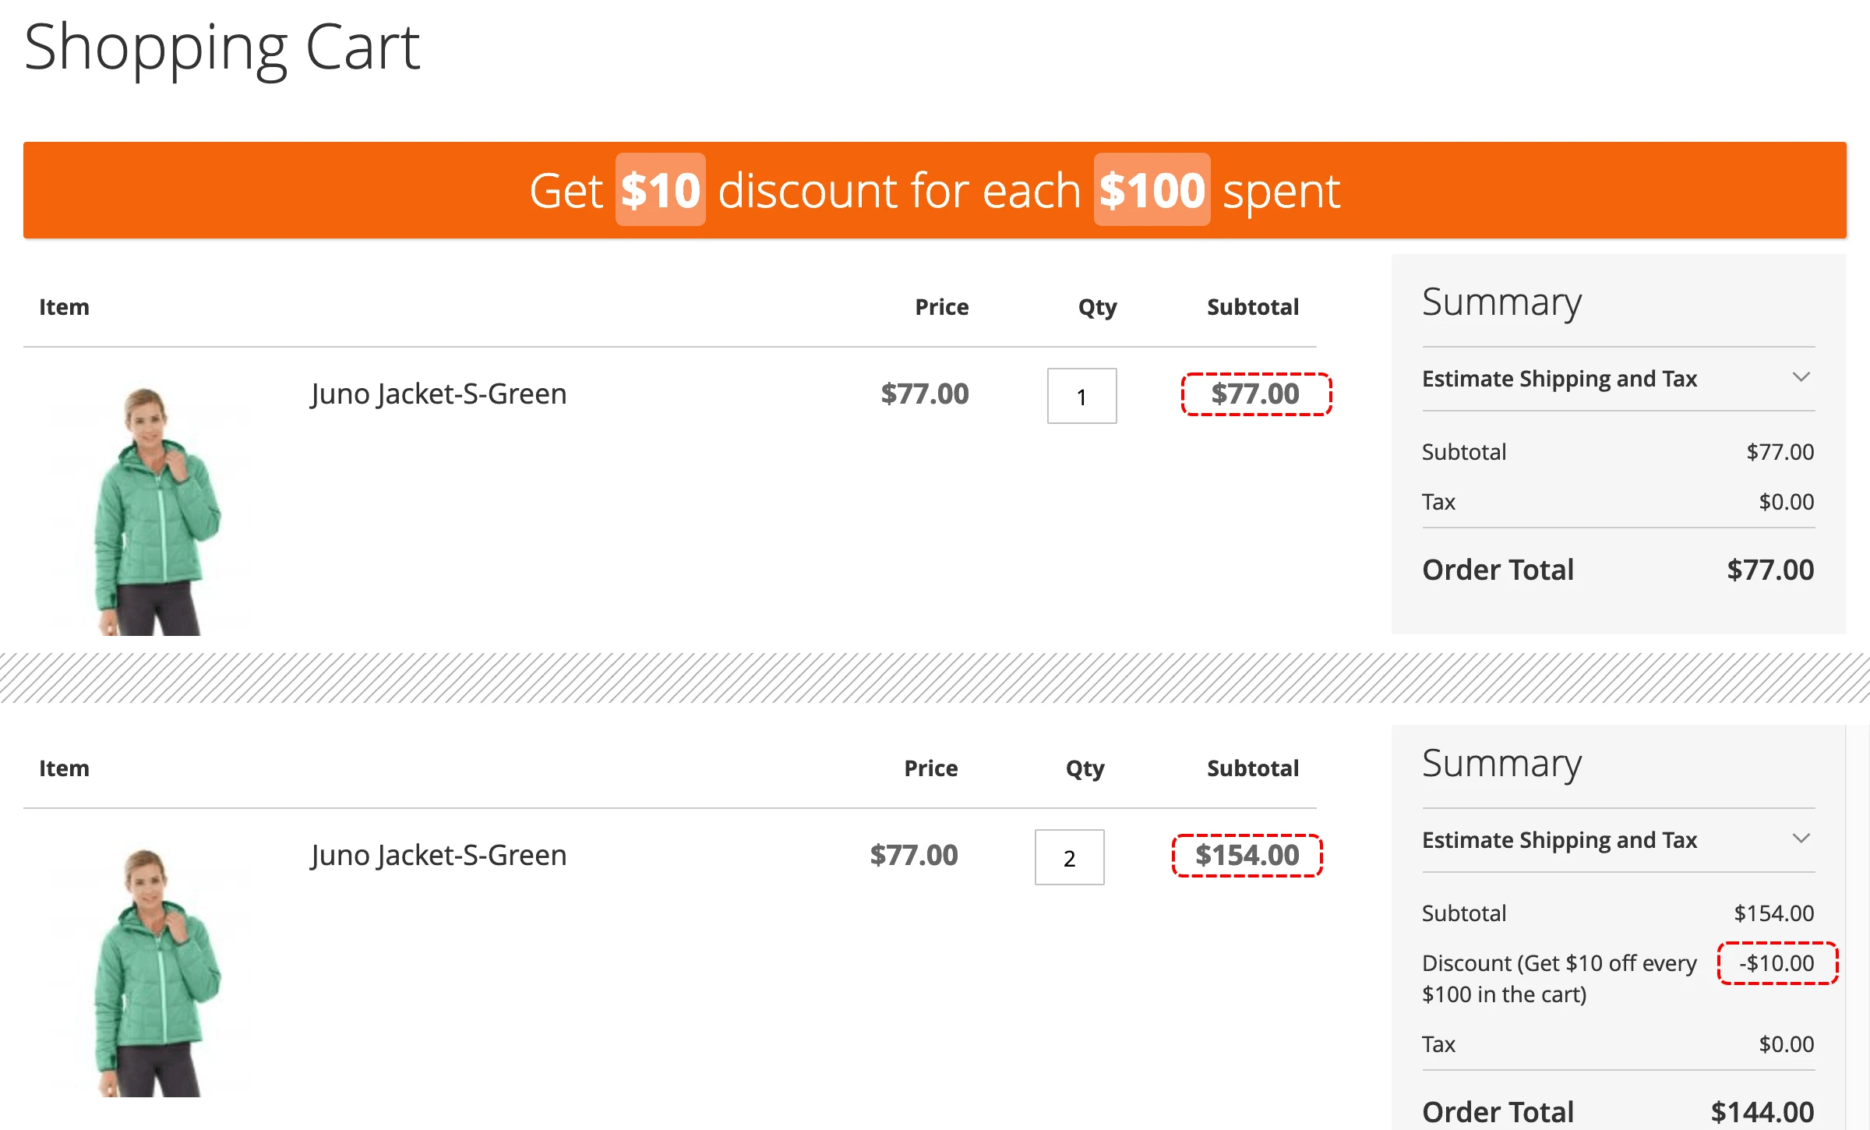Image resolution: width=1870 pixels, height=1130 pixels.
Task: Click the Shopping Cart page heading
Action: [x=222, y=48]
